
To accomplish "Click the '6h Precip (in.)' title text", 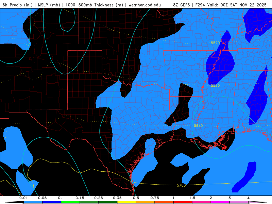I will click(x=18, y=5).
